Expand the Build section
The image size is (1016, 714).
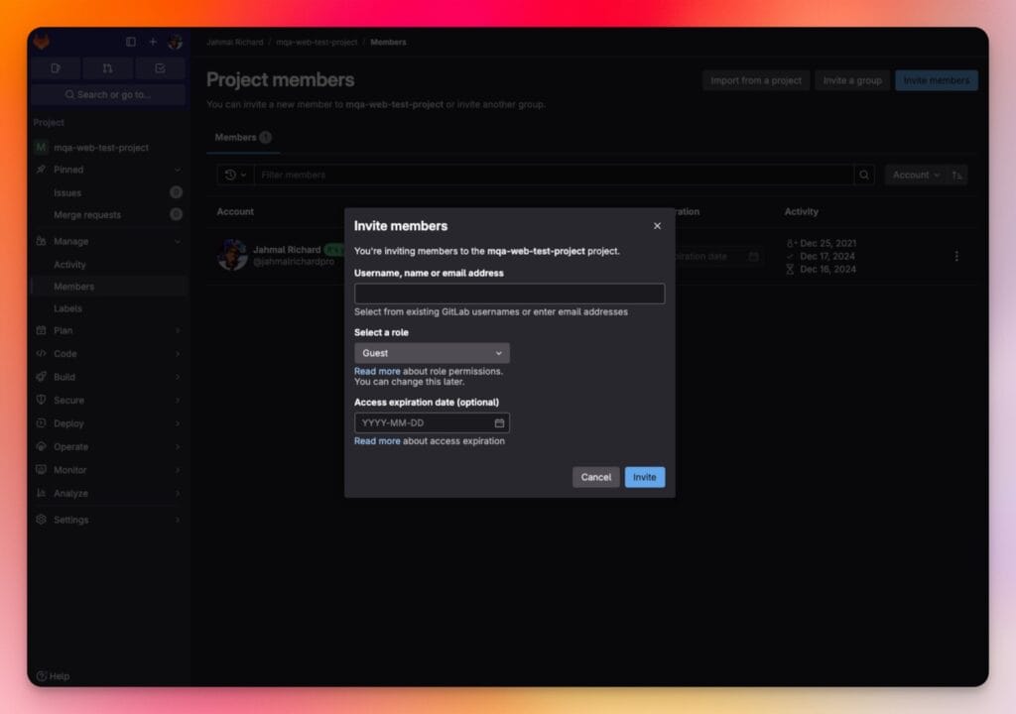pyautogui.click(x=107, y=377)
